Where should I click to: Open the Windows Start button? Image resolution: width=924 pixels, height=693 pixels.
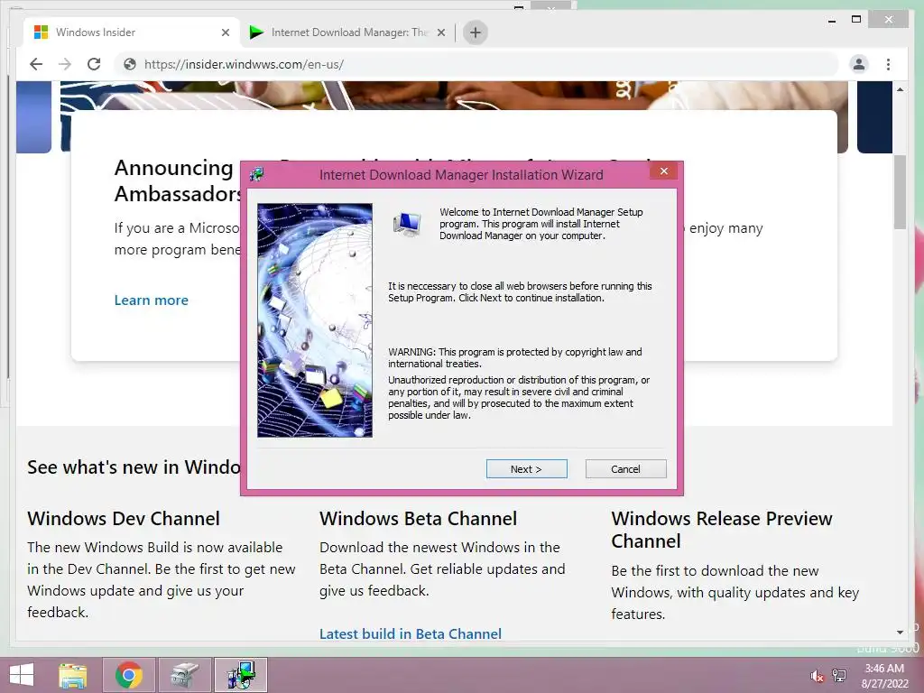pyautogui.click(x=22, y=675)
